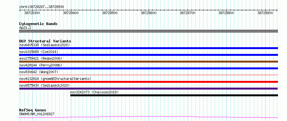
Task: Click label nsv830642 (Wong2007)
Action: click(x=39, y=72)
